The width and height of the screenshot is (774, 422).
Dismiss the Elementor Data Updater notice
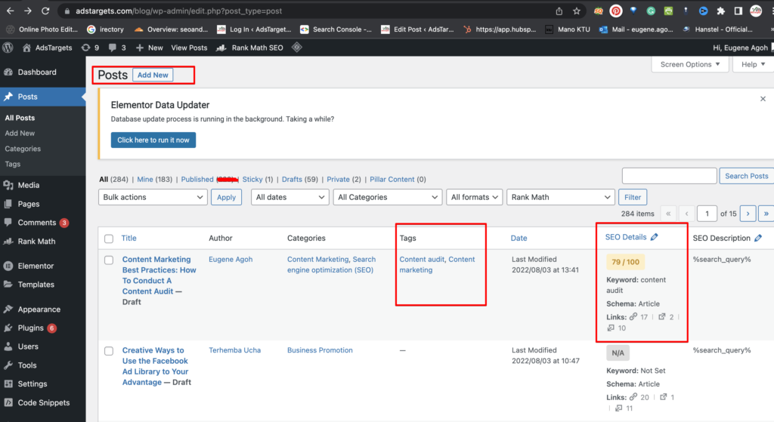pos(763,99)
